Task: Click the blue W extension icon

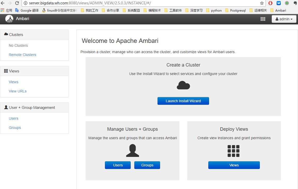Action: 279,3
